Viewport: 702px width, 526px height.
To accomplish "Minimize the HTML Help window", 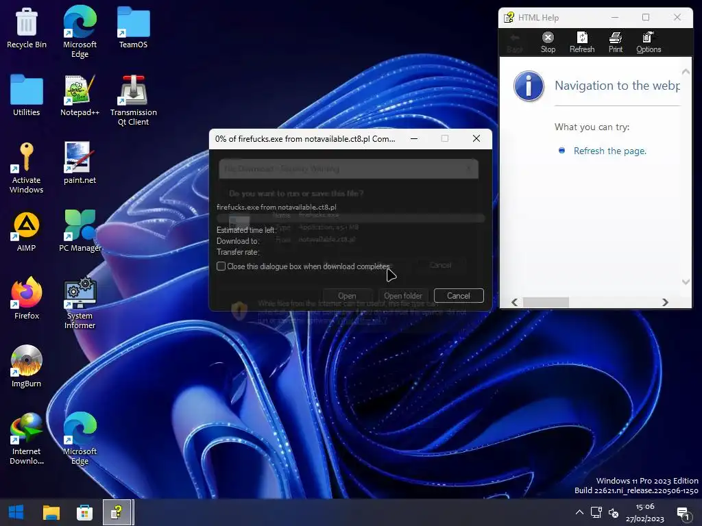I will click(x=615, y=17).
